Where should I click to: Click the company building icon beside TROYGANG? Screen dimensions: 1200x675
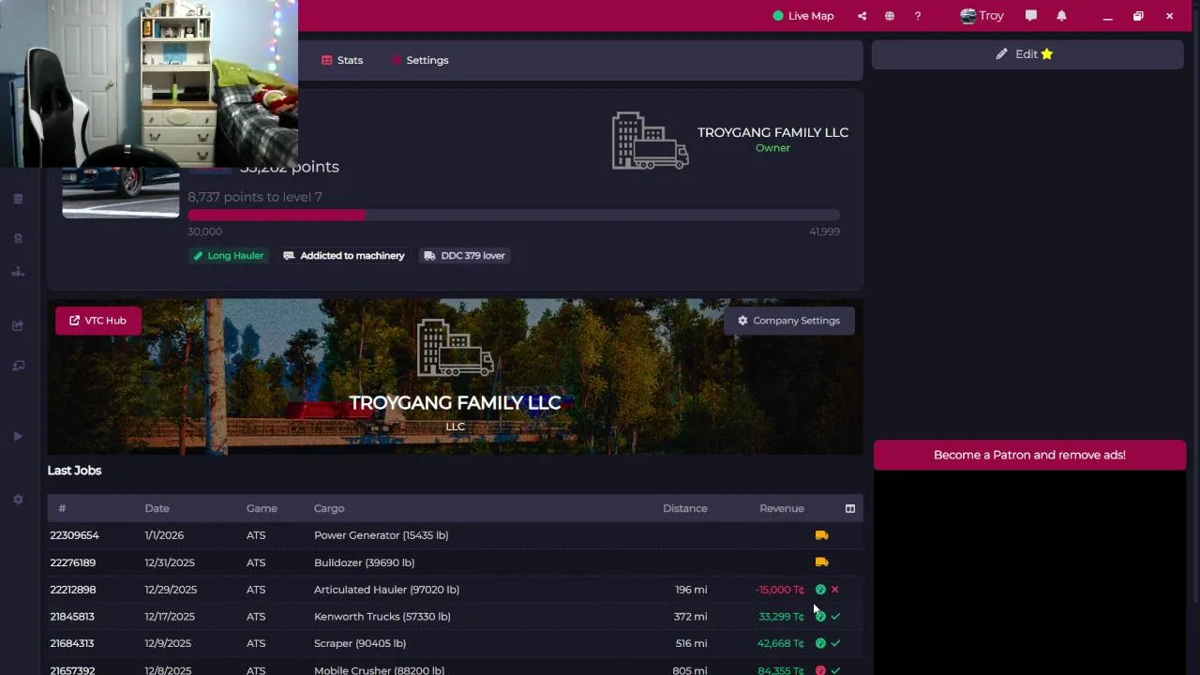coord(650,141)
